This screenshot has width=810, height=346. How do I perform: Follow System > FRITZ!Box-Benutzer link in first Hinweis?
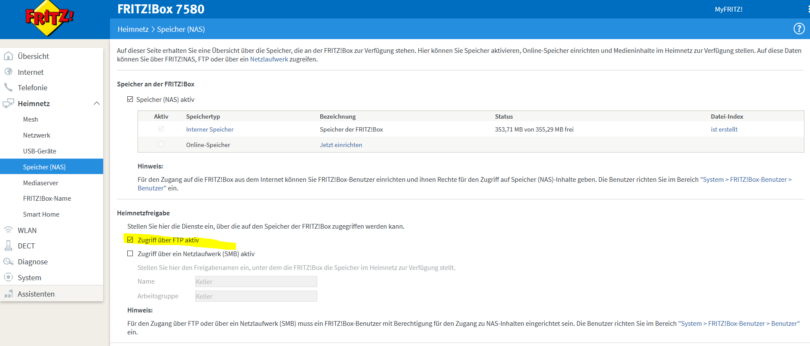coord(746,179)
